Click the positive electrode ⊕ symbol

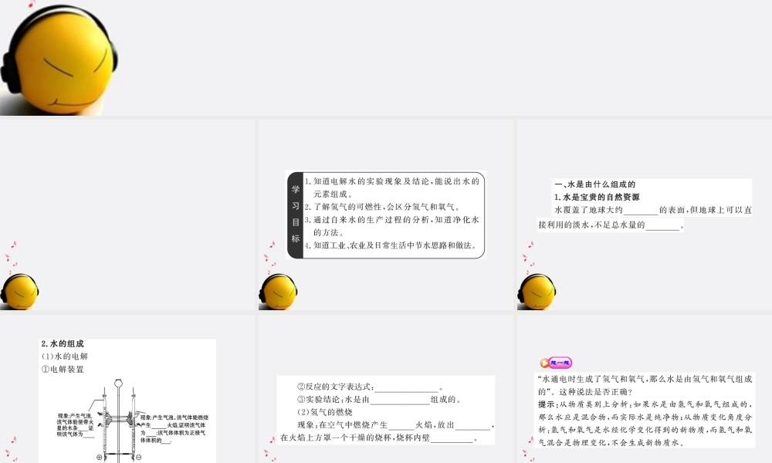pos(100,458)
